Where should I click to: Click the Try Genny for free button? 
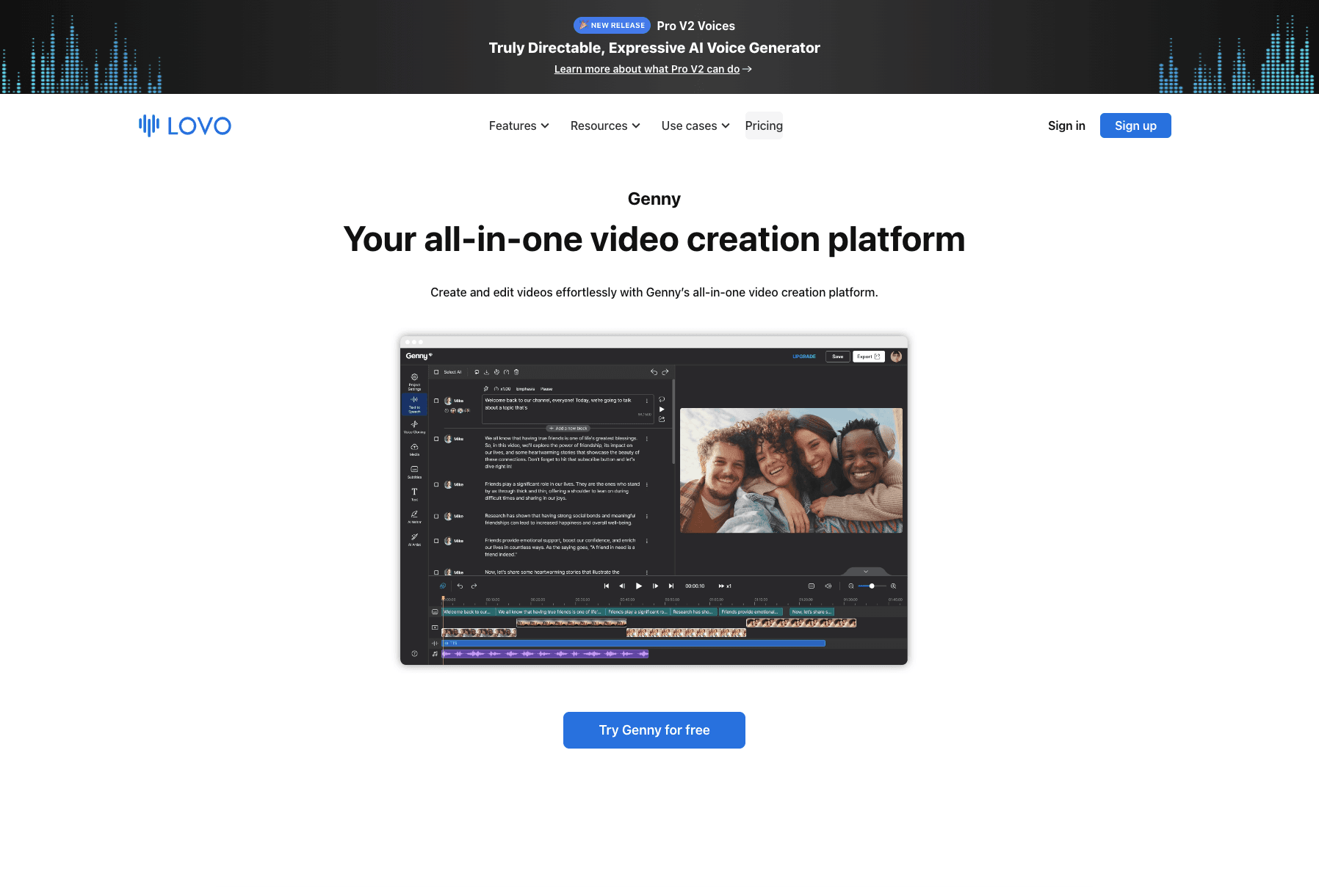click(x=654, y=730)
